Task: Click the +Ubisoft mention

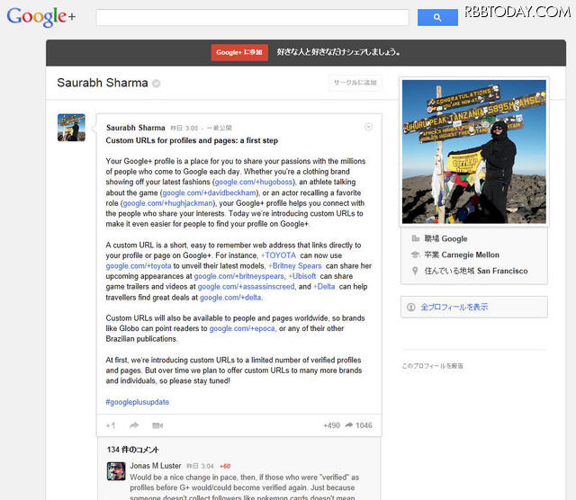Action: click(302, 276)
